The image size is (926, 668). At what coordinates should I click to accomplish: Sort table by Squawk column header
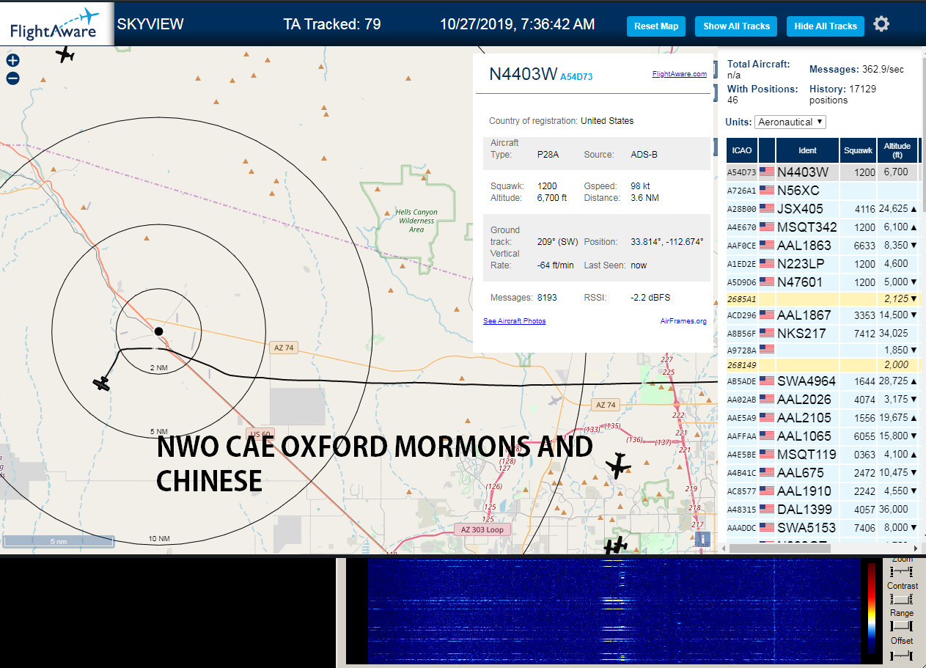click(x=859, y=150)
